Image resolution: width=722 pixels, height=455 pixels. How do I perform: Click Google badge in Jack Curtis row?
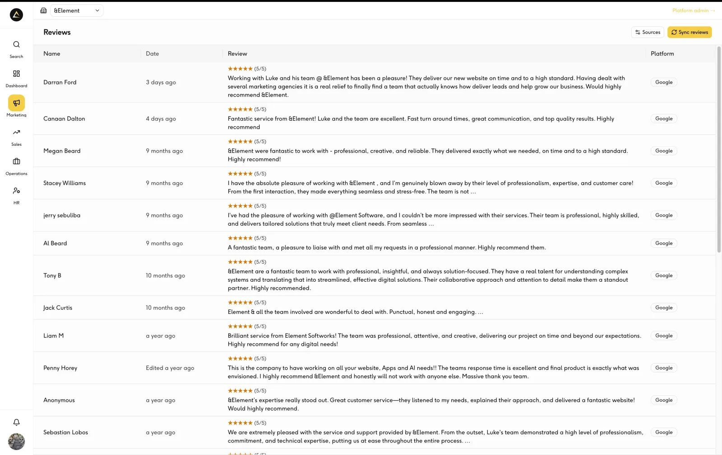[664, 308]
